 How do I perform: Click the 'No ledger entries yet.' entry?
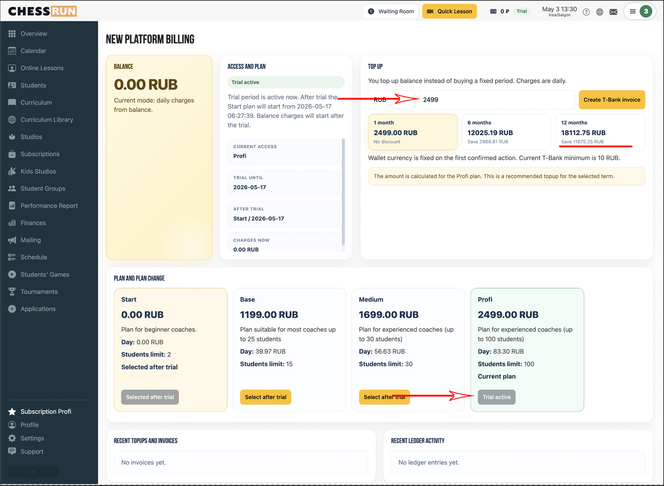tap(518, 463)
